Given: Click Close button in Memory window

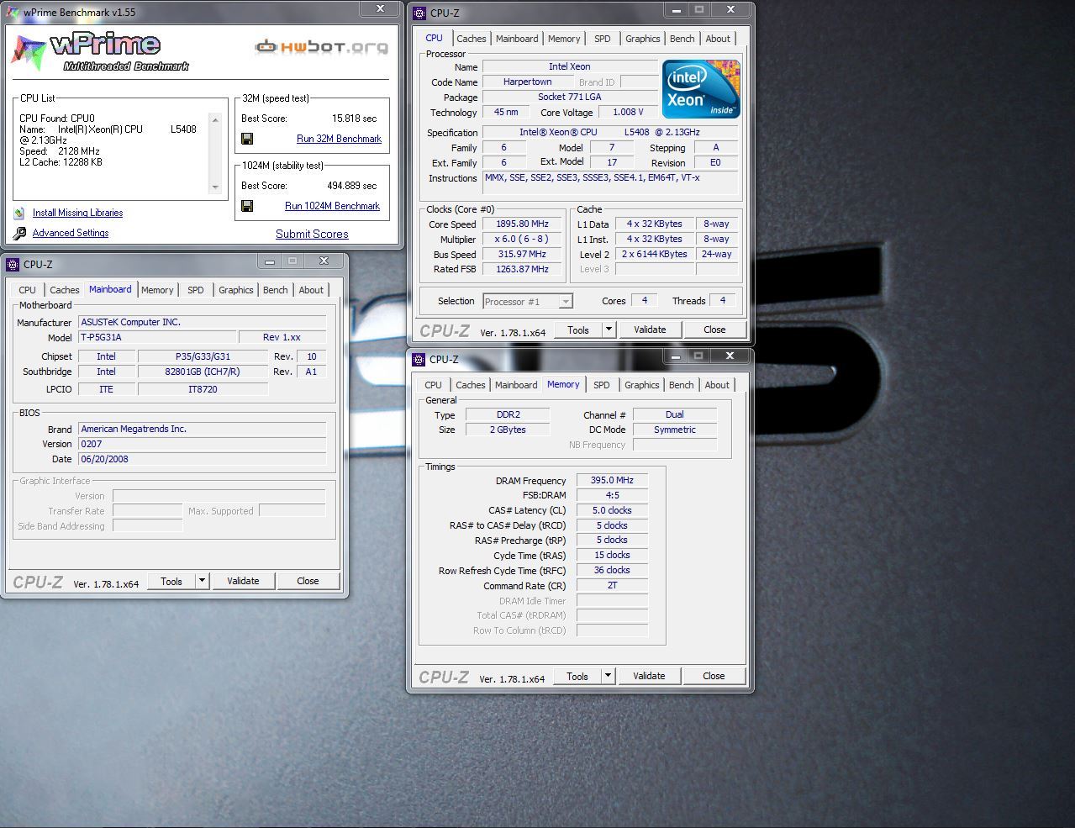Looking at the screenshot, I should coord(714,676).
